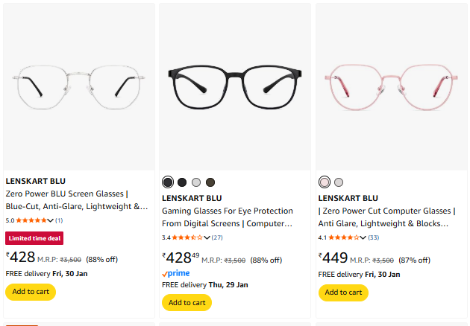Add the Gaming Glasses to cart
The height and width of the screenshot is (326, 470).
pyautogui.click(x=187, y=303)
